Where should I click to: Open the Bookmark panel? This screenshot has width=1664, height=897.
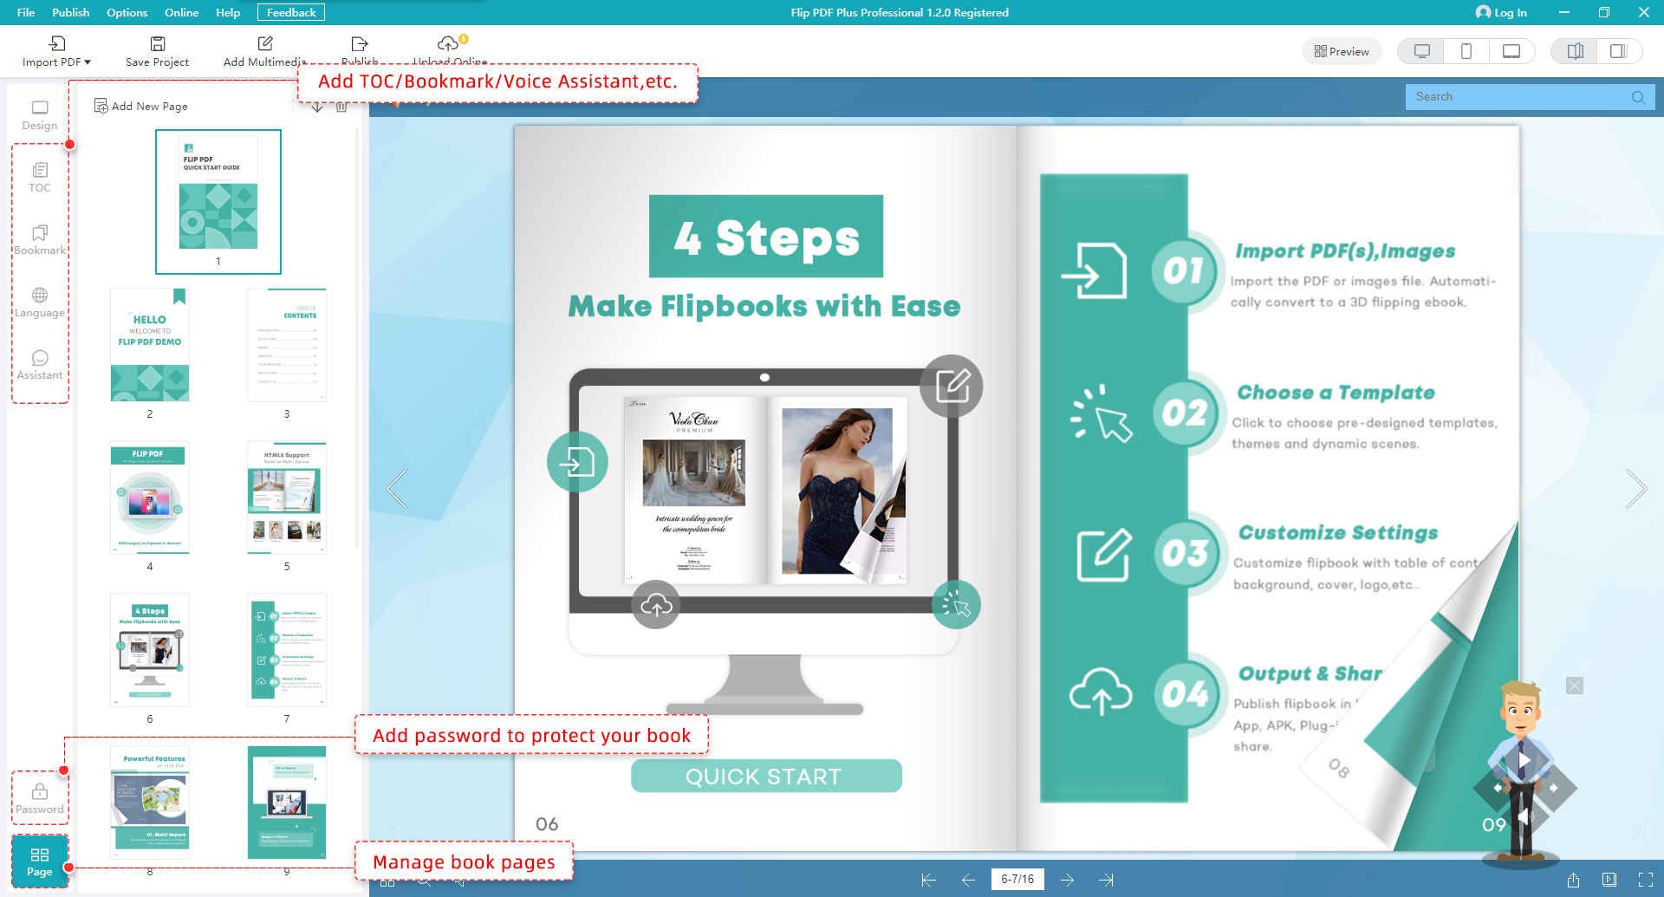(x=40, y=240)
